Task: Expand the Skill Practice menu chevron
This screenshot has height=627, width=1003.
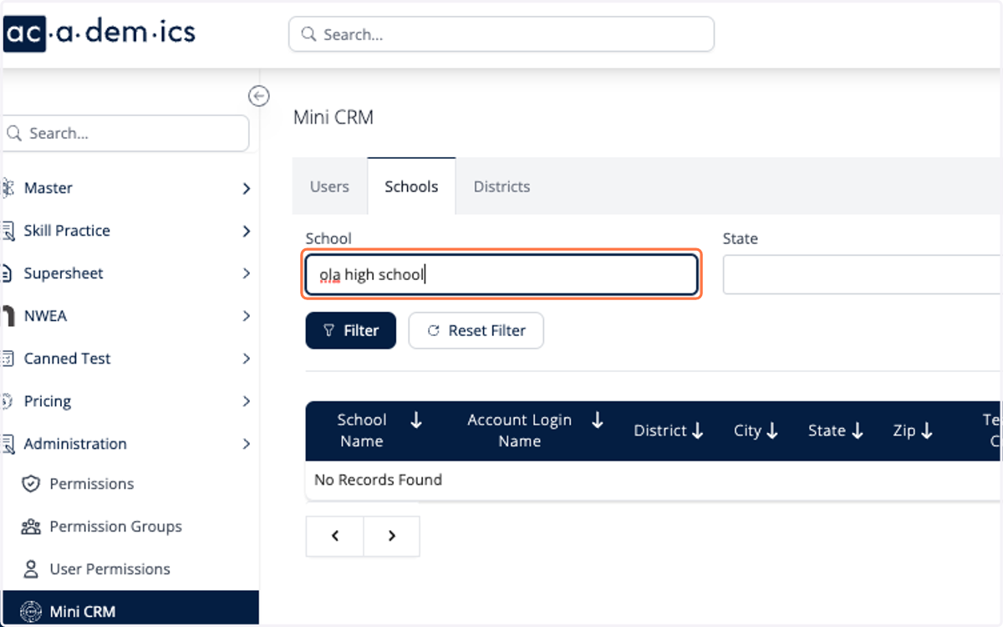Action: point(246,231)
